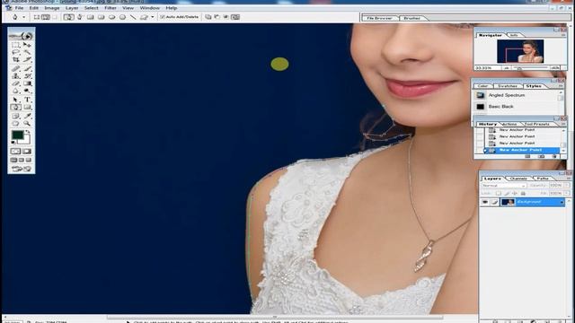Toggle Lock transparent pixels in Layers panel
The width and height of the screenshot is (575, 323).
[499, 194]
